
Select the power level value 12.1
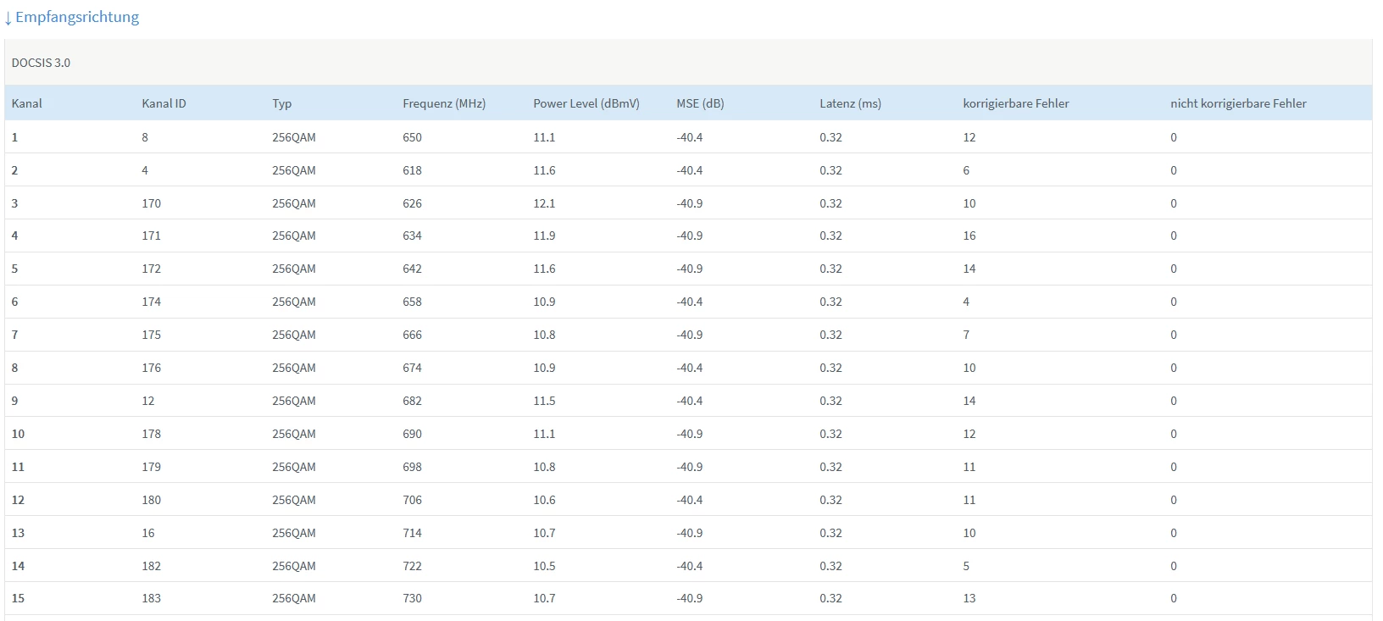pos(544,203)
